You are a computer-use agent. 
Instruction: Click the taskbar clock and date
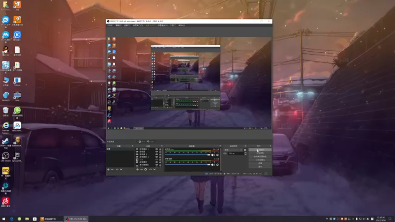pos(381,219)
